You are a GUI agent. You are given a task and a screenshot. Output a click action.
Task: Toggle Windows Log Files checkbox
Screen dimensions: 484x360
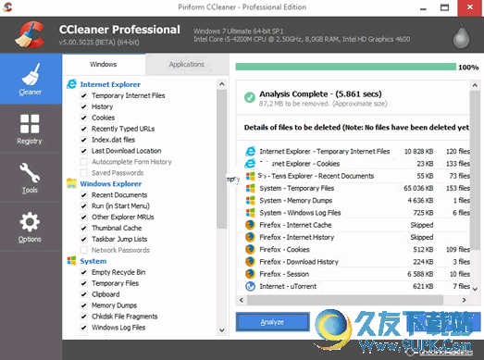pyautogui.click(x=83, y=328)
